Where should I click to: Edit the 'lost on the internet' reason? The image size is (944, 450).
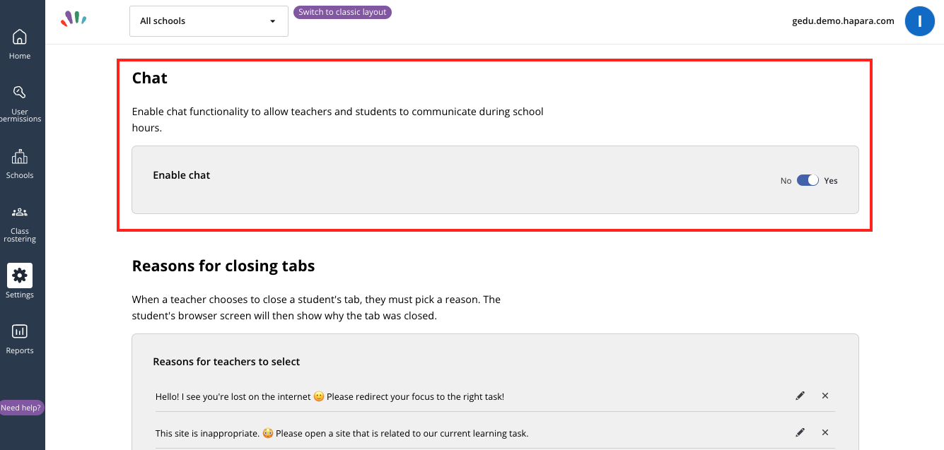pyautogui.click(x=800, y=396)
